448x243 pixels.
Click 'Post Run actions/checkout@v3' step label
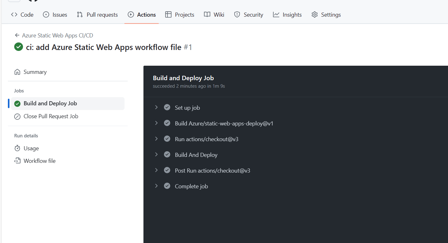pyautogui.click(x=212, y=171)
